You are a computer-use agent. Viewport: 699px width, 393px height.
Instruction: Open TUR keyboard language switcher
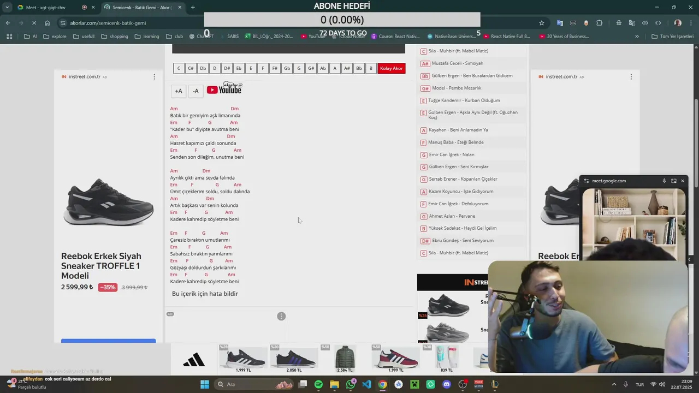(639, 384)
